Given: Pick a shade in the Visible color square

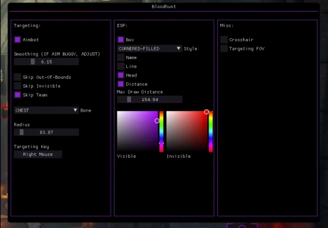Looking at the screenshot, I should pos(137,131).
